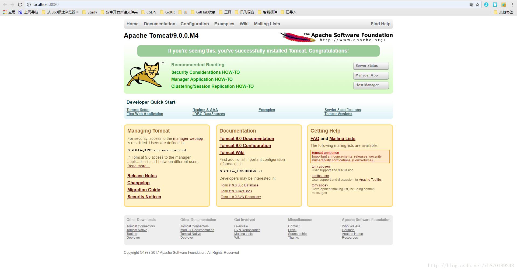The width and height of the screenshot is (517, 271).
Task: Open the Release Notes link
Action: coord(142,176)
